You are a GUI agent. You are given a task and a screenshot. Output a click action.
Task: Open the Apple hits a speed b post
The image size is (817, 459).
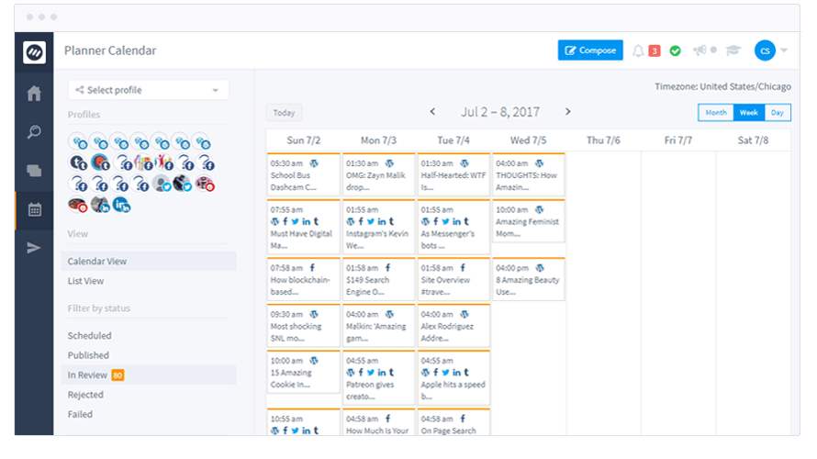453,377
